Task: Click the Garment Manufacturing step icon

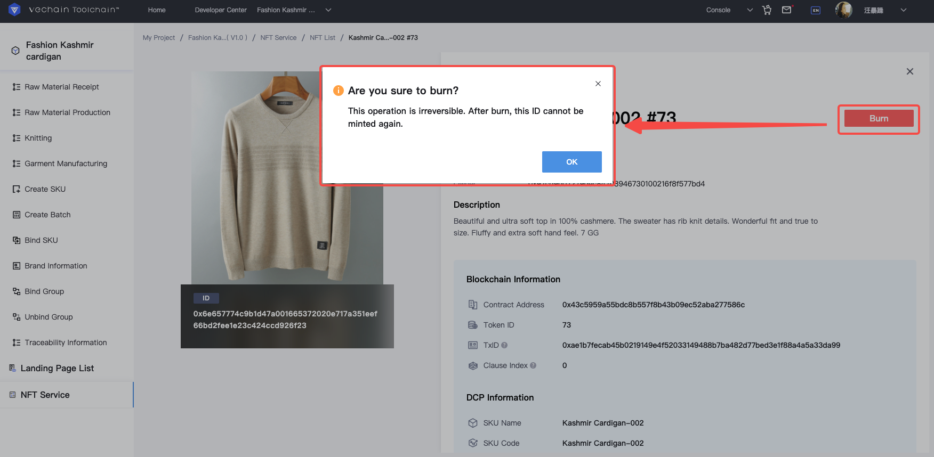Action: pyautogui.click(x=17, y=164)
